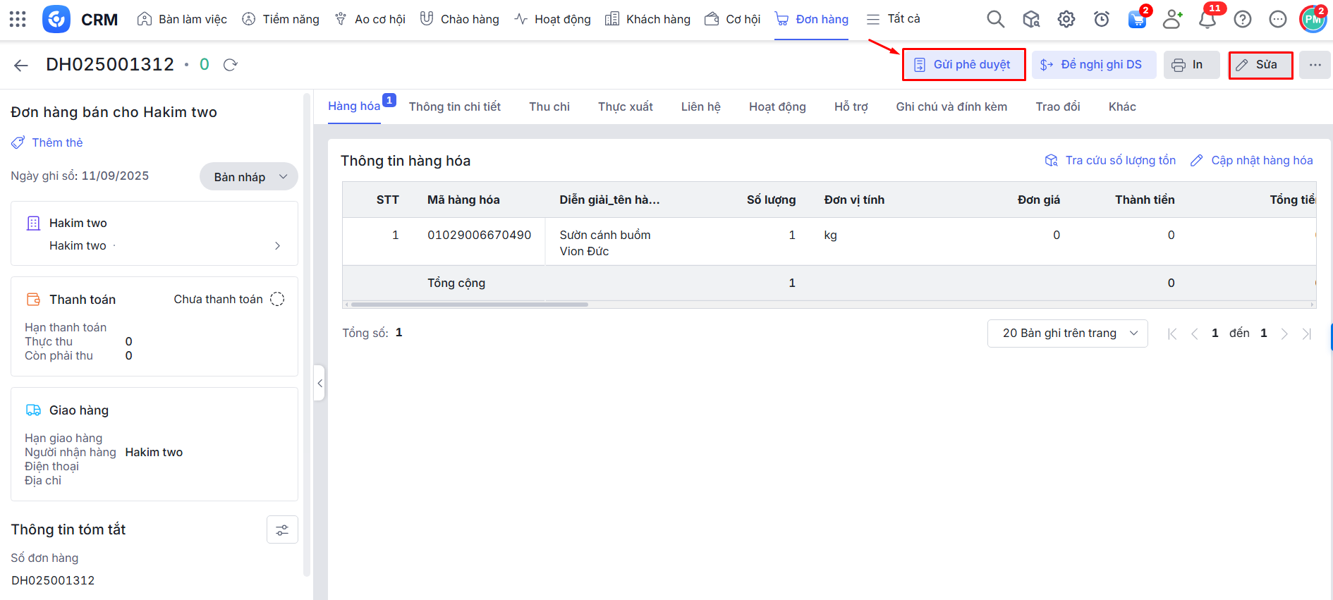Collapse the left side panel
Viewport: 1333px width, 600px height.
point(319,383)
